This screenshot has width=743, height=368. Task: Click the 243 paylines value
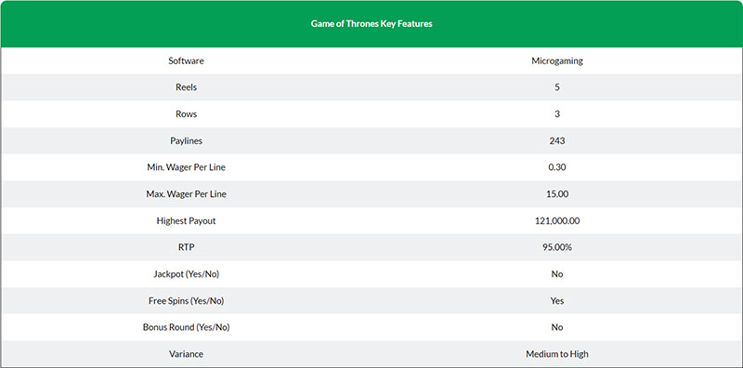(557, 141)
